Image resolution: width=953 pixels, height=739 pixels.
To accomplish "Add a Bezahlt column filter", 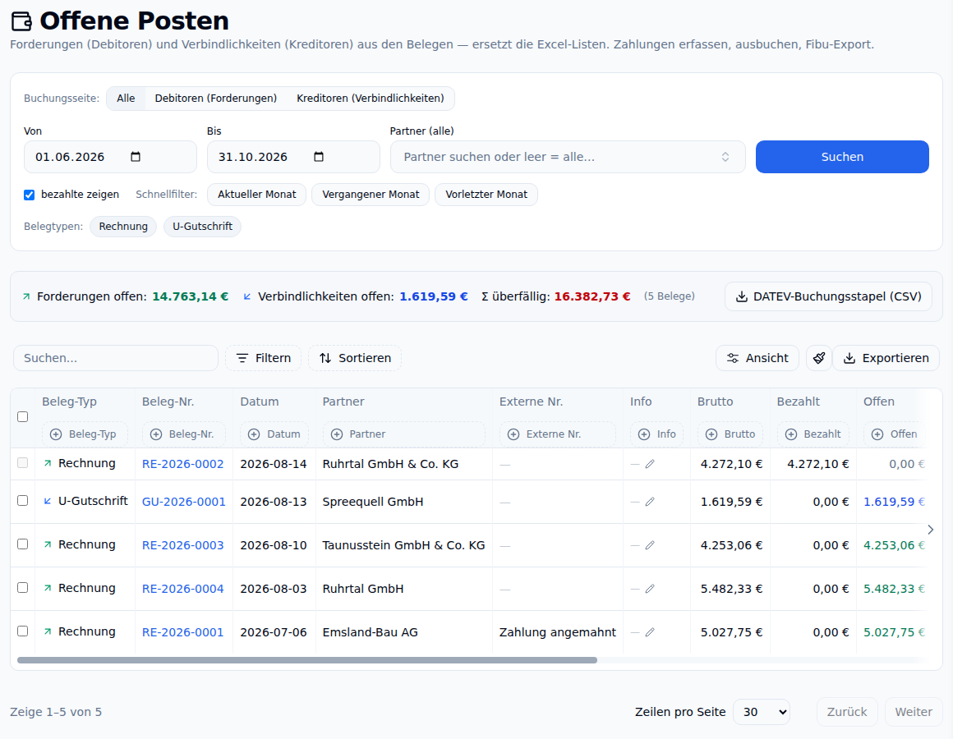I will 813,434.
